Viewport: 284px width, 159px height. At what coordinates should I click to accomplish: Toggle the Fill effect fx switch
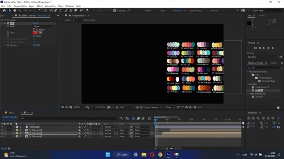click(5, 23)
